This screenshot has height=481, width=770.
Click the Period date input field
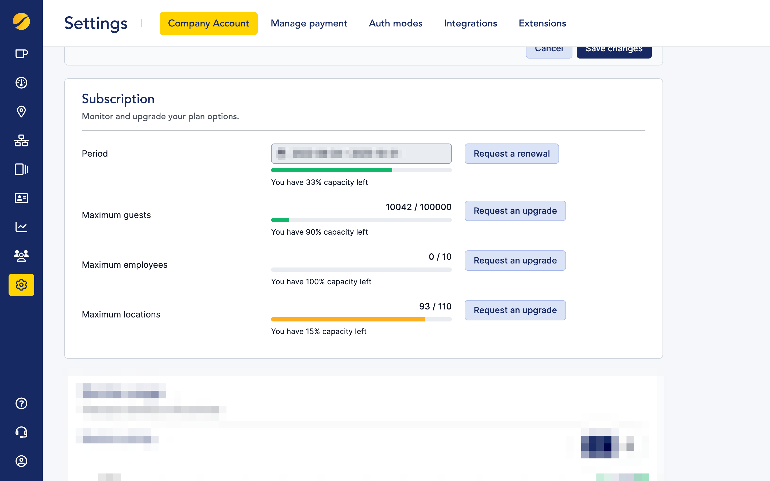point(361,154)
